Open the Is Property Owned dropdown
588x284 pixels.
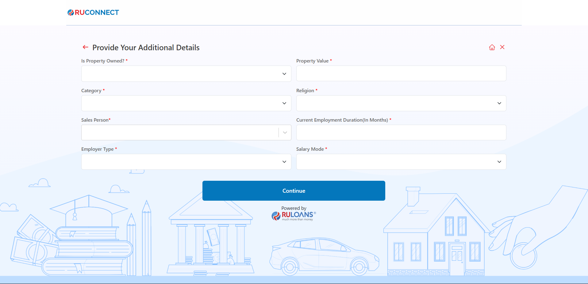click(186, 74)
